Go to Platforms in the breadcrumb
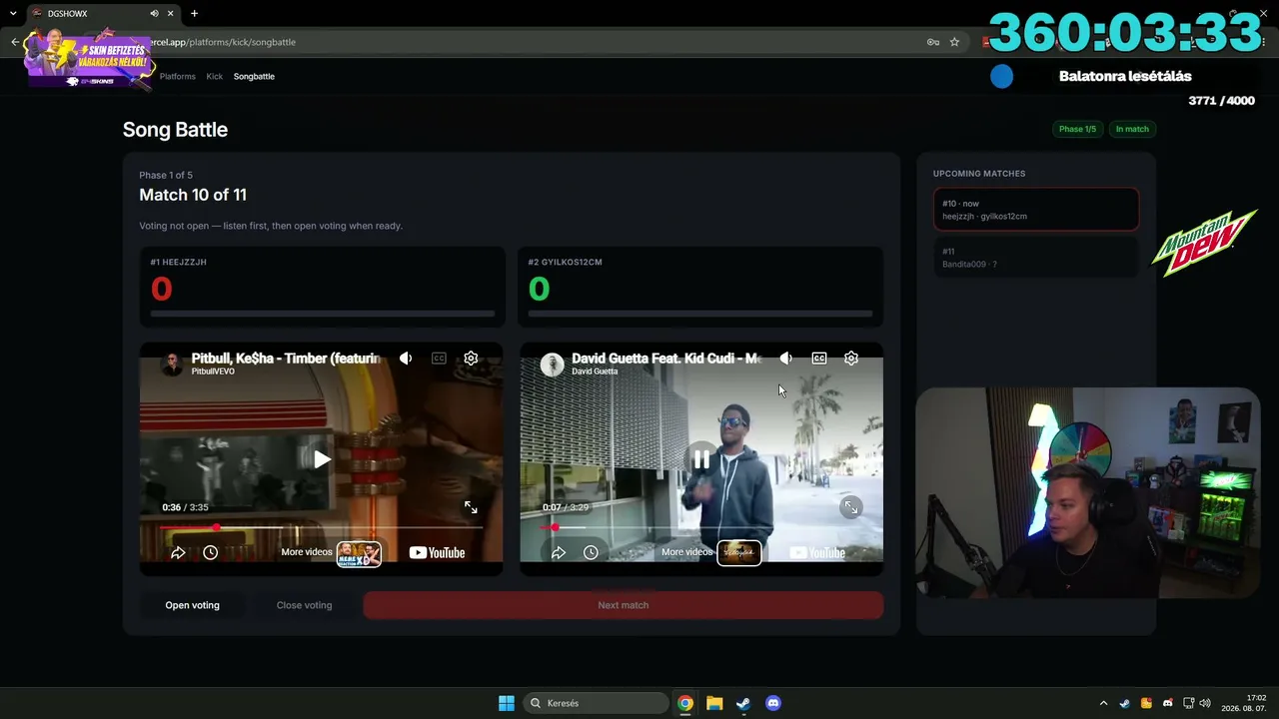 tap(178, 76)
